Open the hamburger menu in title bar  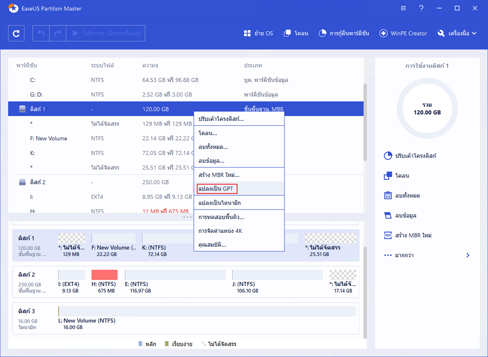(x=404, y=8)
